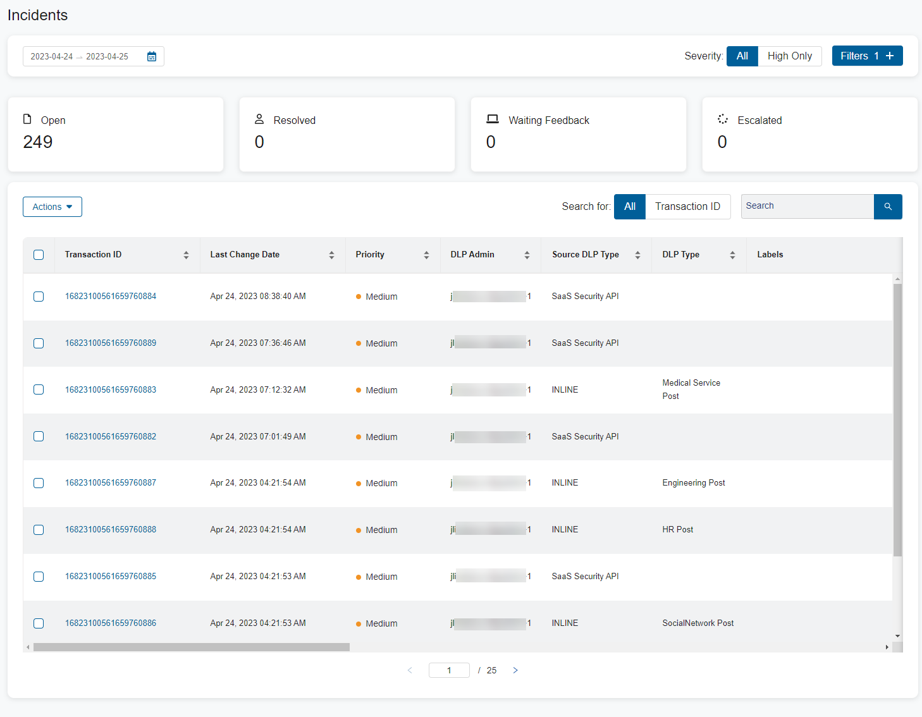Sort by Last Change Date column arrows
Viewport: 922px width, 717px height.
coord(331,255)
